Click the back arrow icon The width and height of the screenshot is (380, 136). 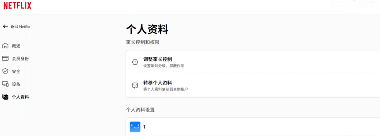pyautogui.click(x=5, y=26)
